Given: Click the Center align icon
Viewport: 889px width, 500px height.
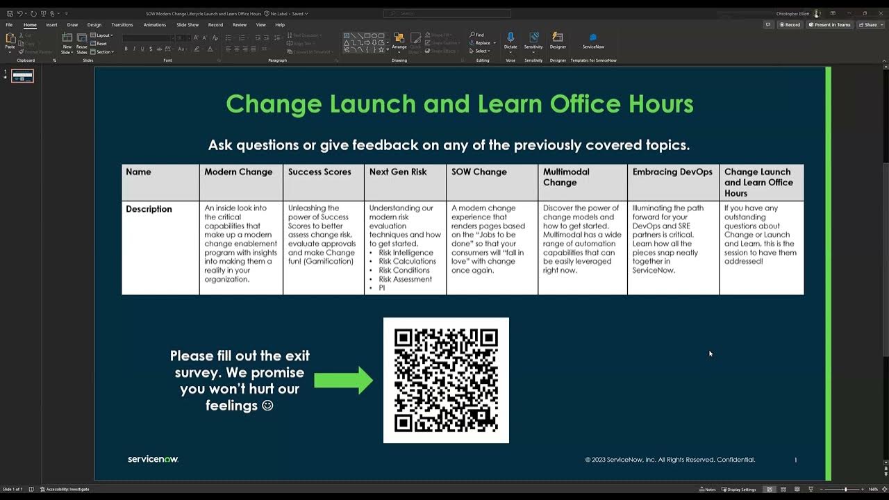Looking at the screenshot, I should coord(237,49).
